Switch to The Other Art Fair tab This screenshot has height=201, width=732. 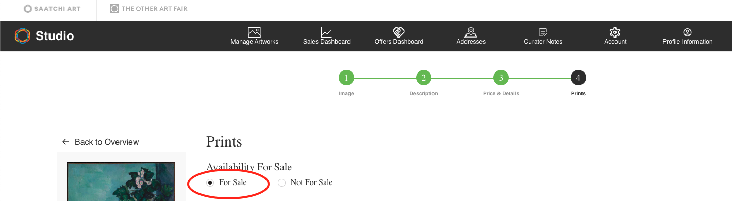pos(148,9)
